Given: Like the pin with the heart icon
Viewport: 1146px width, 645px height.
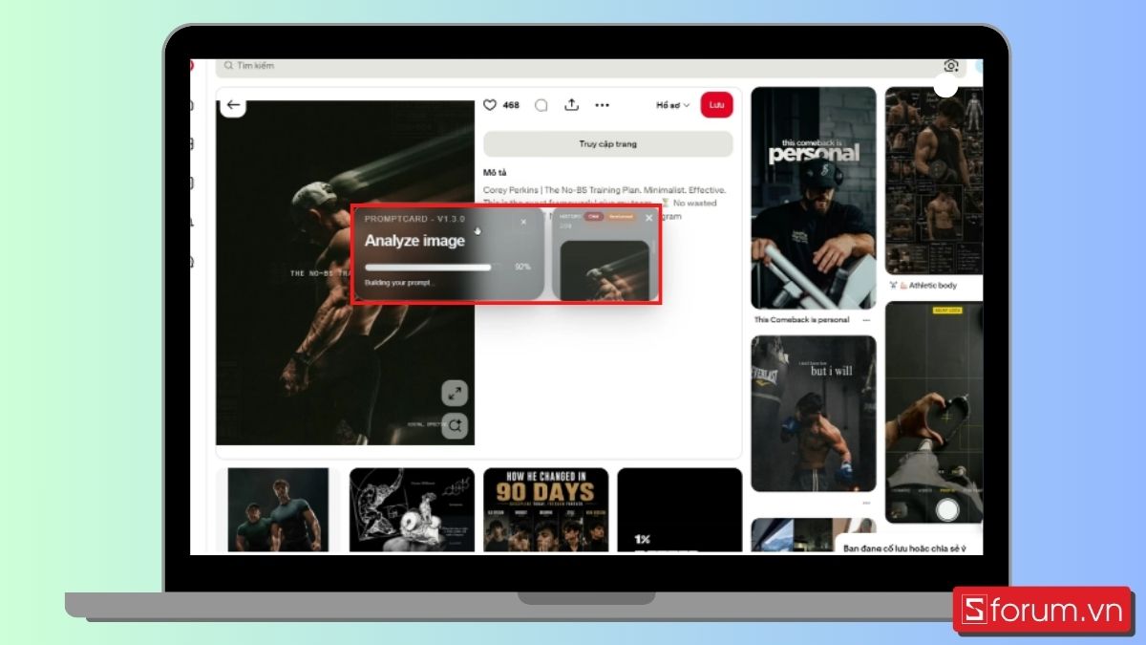Looking at the screenshot, I should tap(490, 105).
